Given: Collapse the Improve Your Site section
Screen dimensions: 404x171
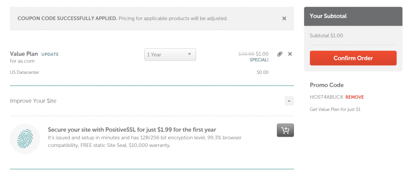Looking at the screenshot, I should coord(289,101).
